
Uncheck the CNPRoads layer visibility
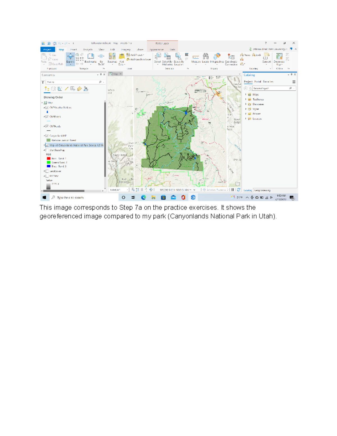(x=47, y=126)
